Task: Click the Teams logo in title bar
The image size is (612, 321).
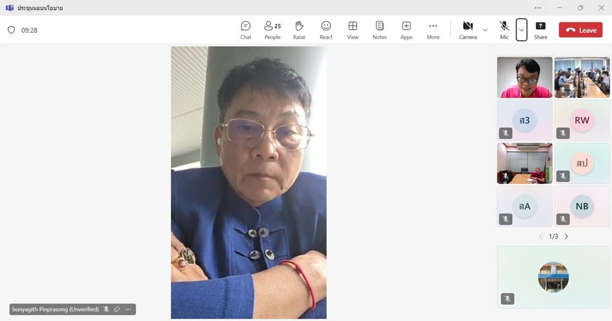Action: tap(10, 8)
